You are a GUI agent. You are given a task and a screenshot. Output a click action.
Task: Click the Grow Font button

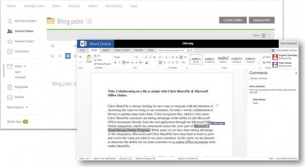[x=146, y=57]
